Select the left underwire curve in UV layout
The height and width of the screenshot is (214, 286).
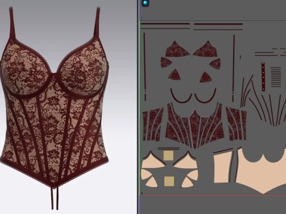tap(181, 96)
